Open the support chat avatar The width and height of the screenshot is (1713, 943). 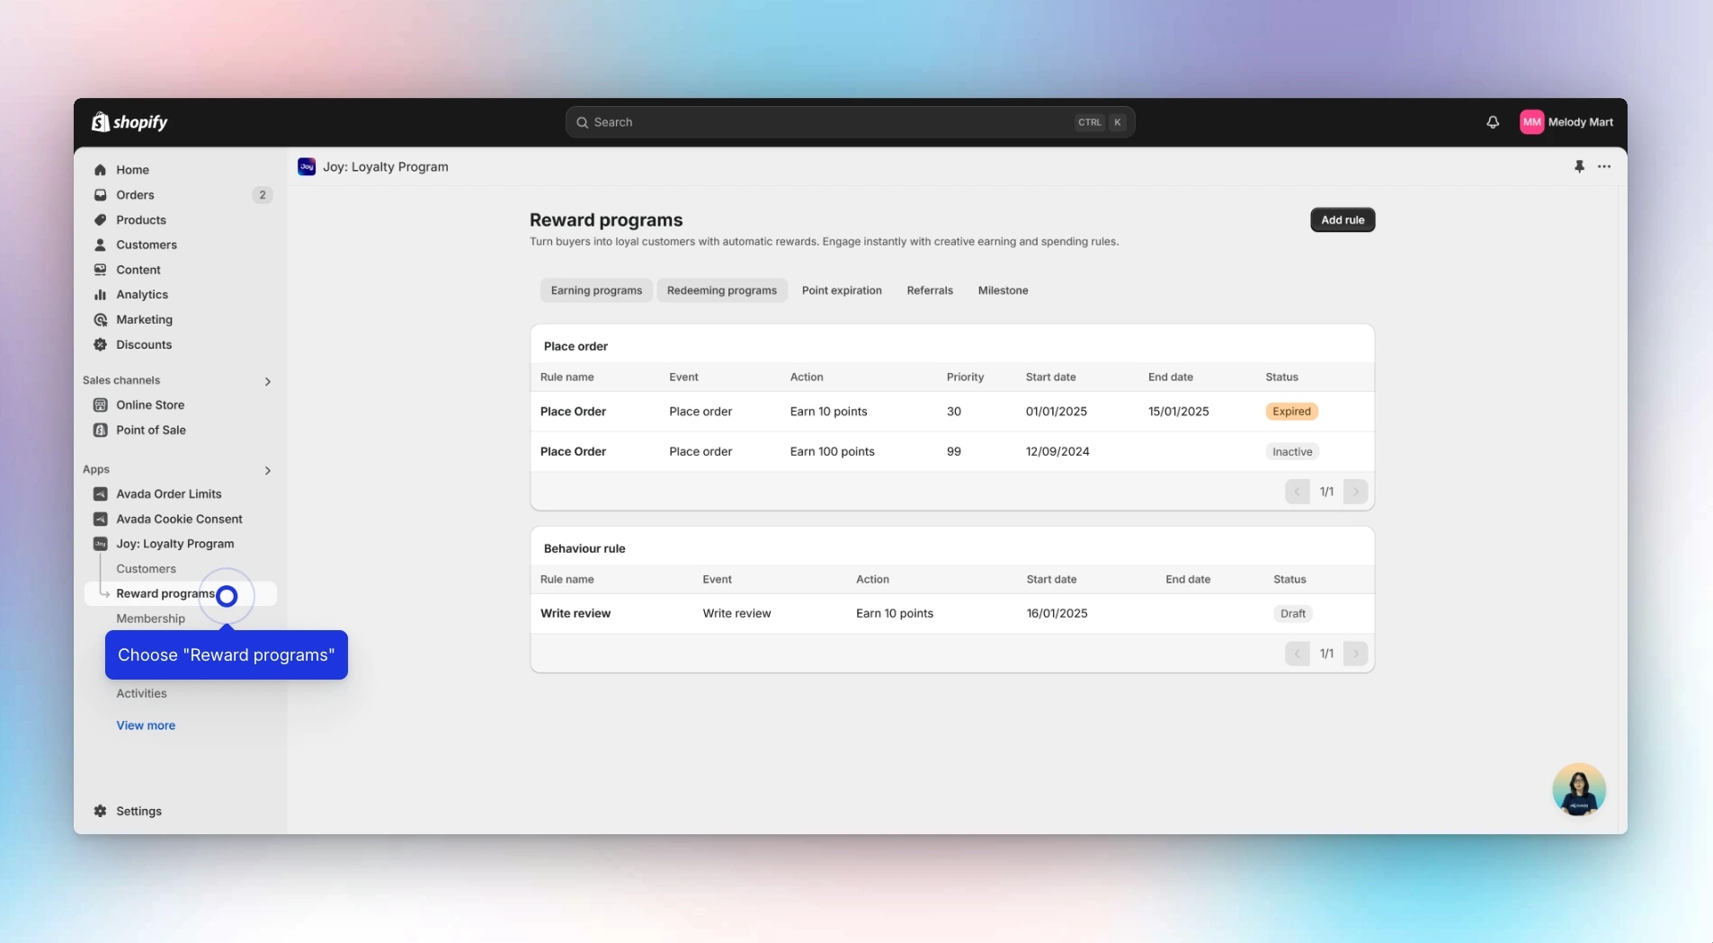(x=1578, y=789)
